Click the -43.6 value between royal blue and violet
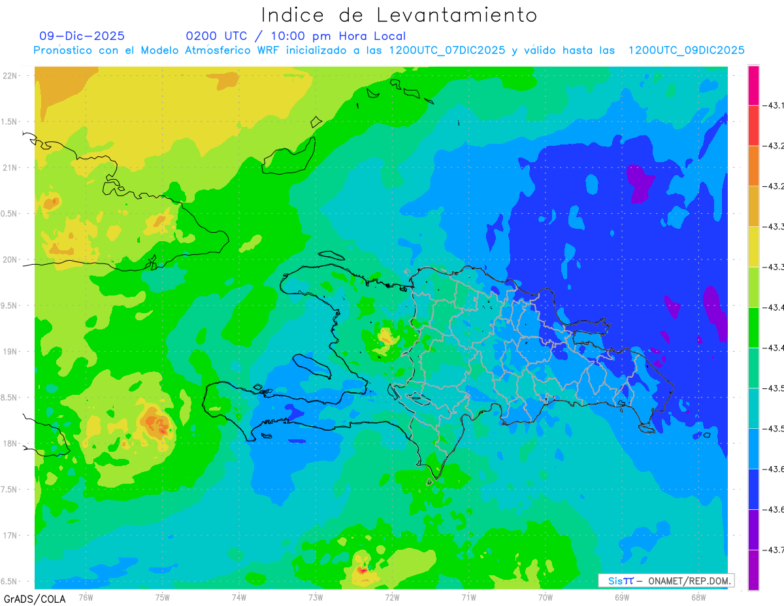This screenshot has width=784, height=606. pos(774,509)
